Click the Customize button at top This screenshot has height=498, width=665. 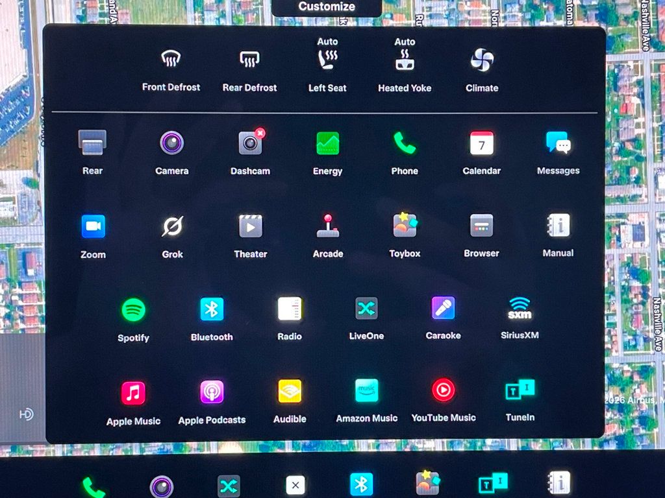point(327,7)
